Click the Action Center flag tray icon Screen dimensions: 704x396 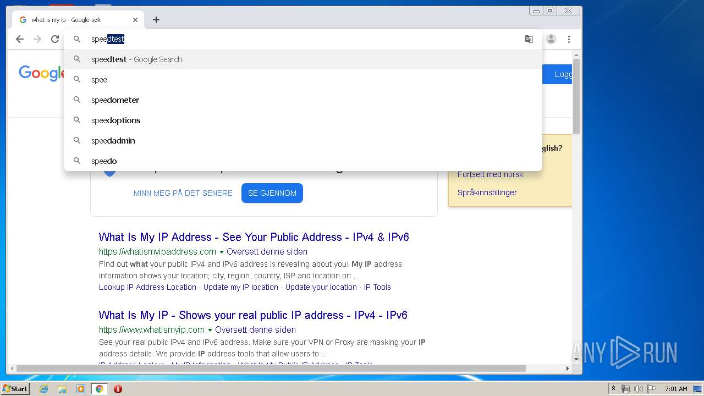coord(652,389)
